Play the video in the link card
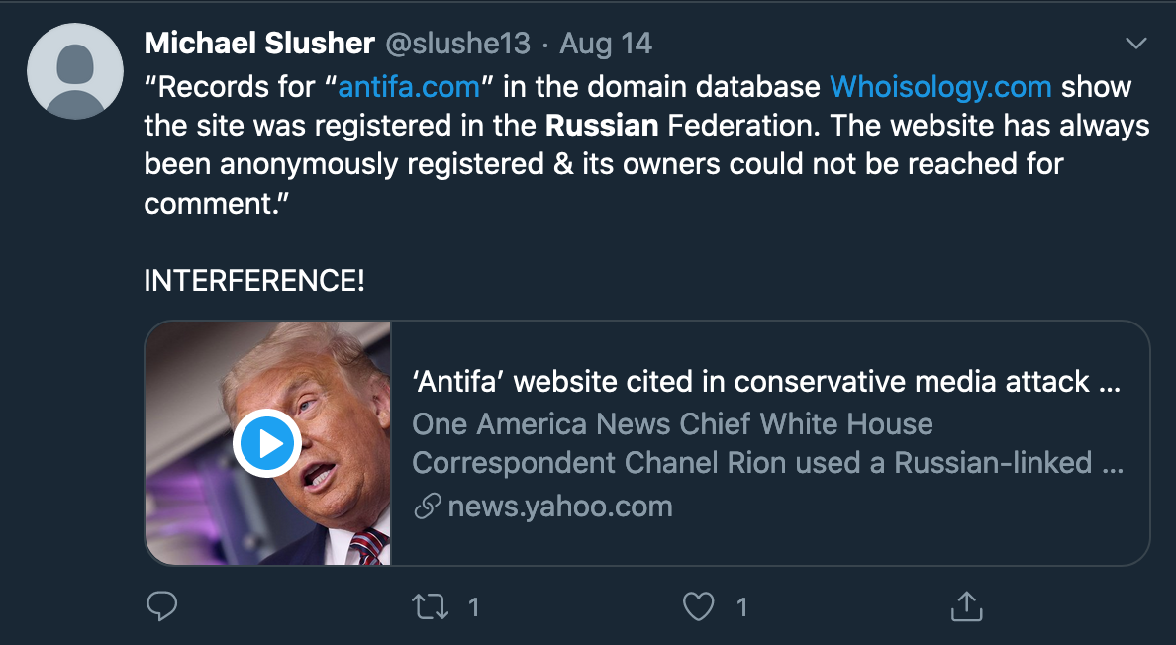 267,443
